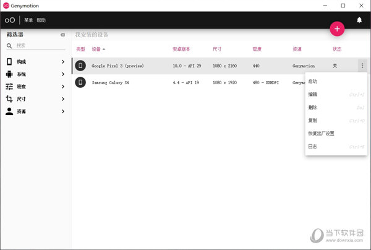Click the 440 density cell
Image resolution: width=371 pixels, height=250 pixels.
(256, 66)
